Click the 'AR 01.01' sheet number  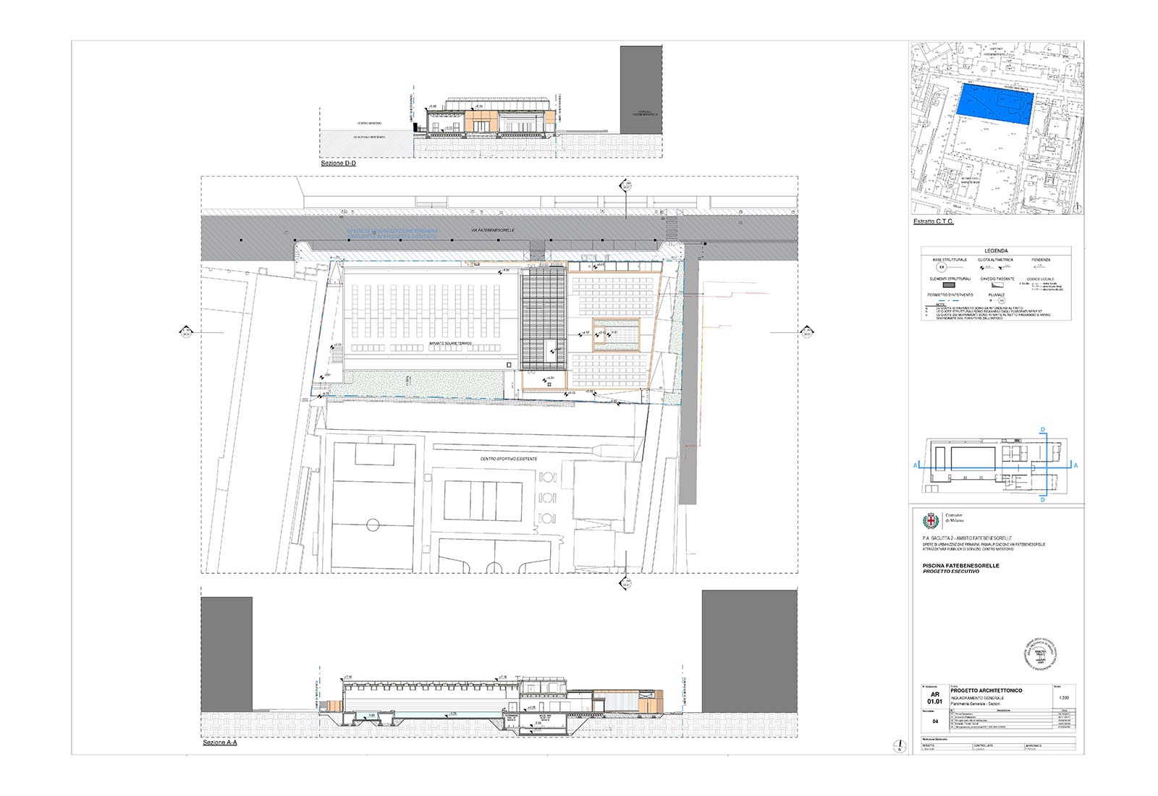point(935,698)
